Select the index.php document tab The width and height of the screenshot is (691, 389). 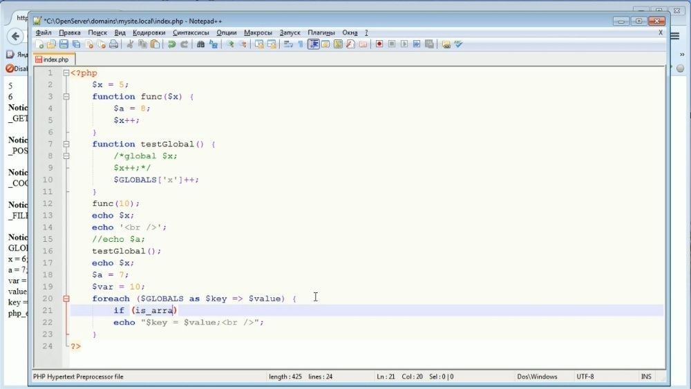tap(54, 59)
